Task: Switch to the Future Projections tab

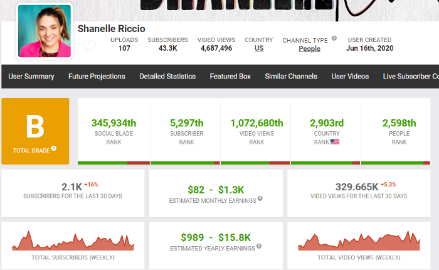Action: pos(97,77)
